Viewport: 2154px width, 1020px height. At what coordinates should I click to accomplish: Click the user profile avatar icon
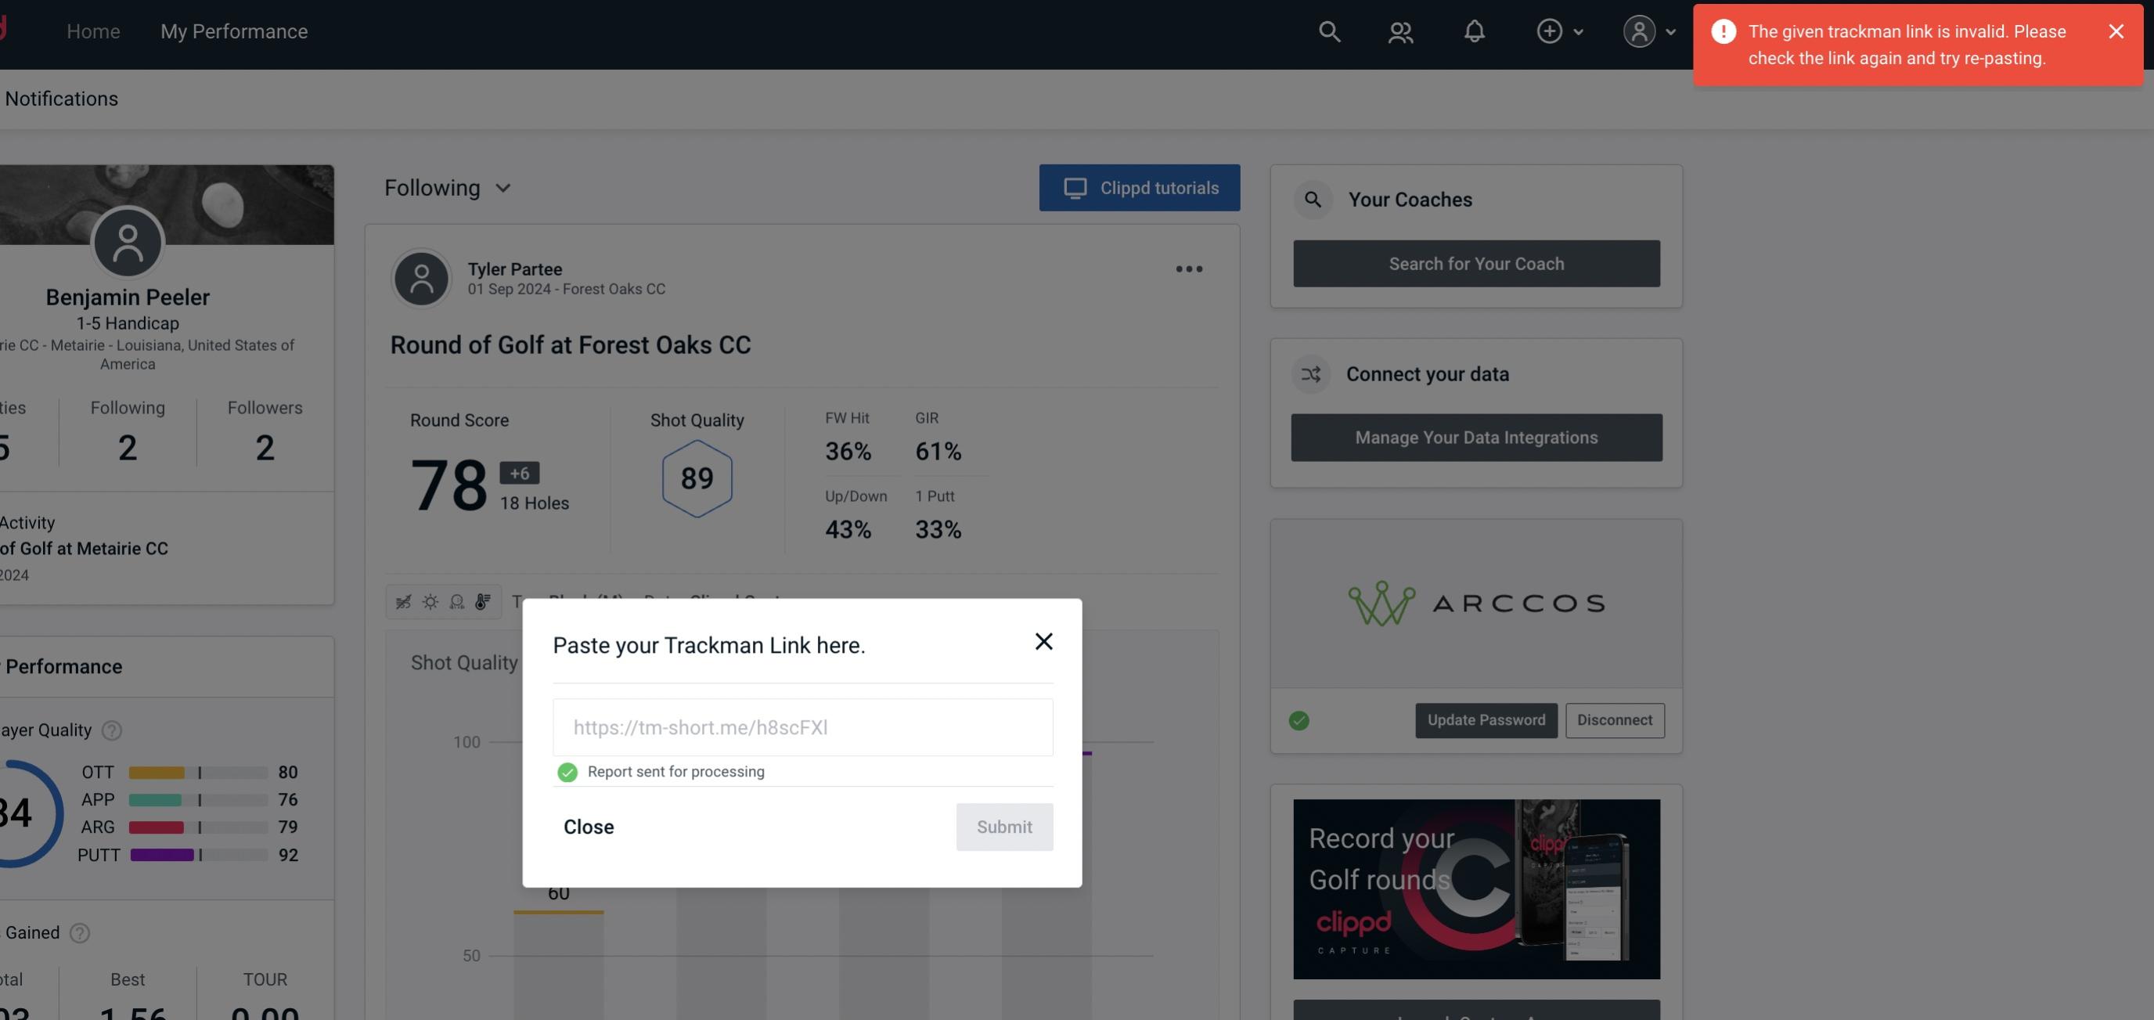click(1637, 31)
